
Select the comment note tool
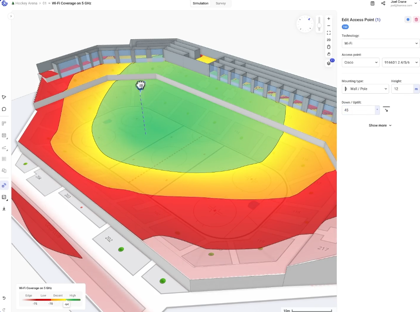pos(4,109)
